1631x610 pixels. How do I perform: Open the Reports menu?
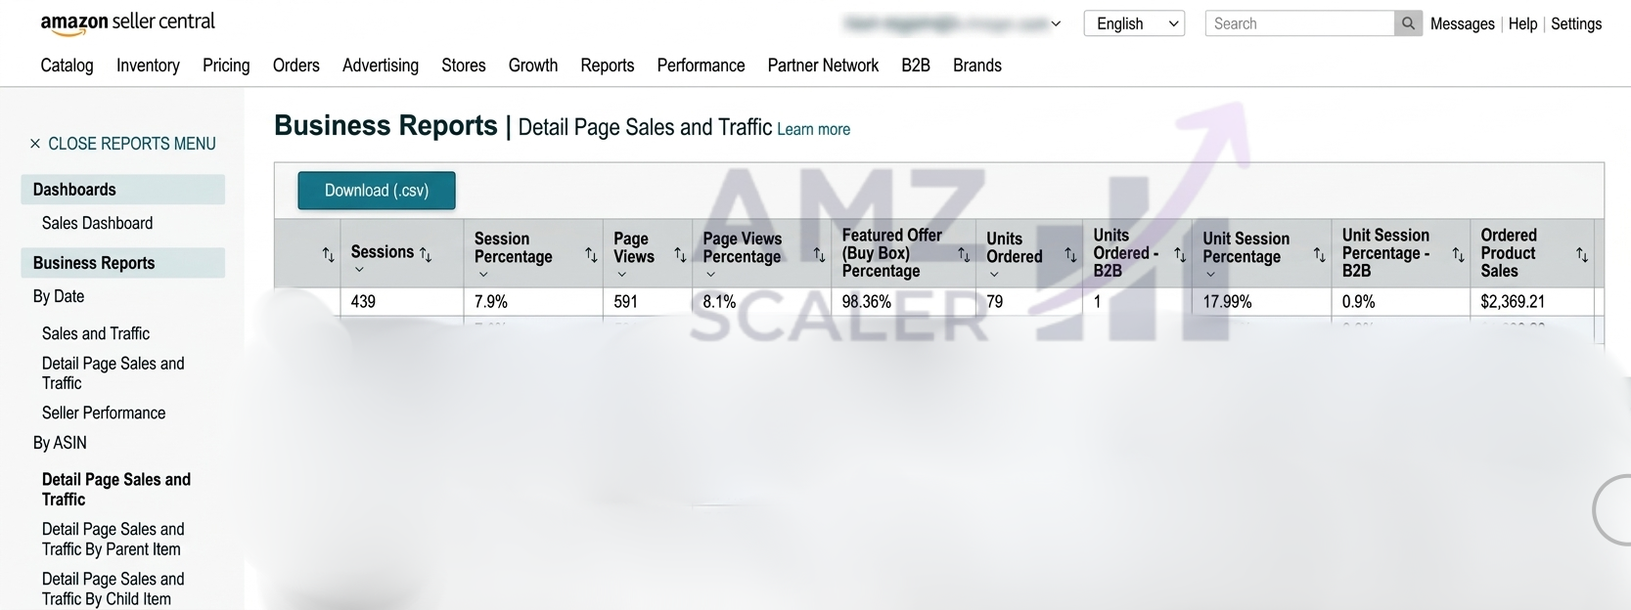[608, 65]
